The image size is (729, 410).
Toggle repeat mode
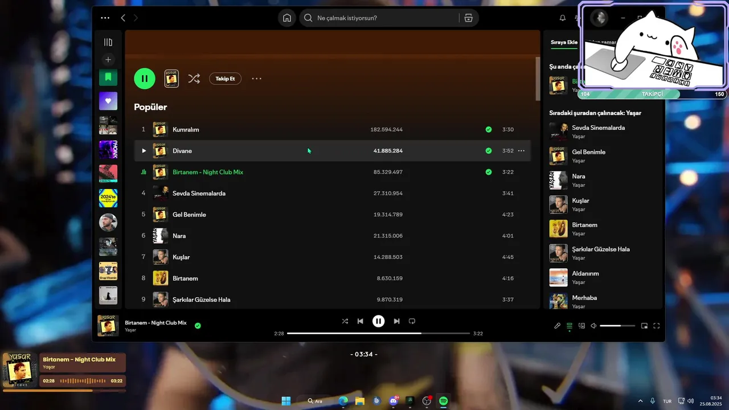[x=412, y=321]
